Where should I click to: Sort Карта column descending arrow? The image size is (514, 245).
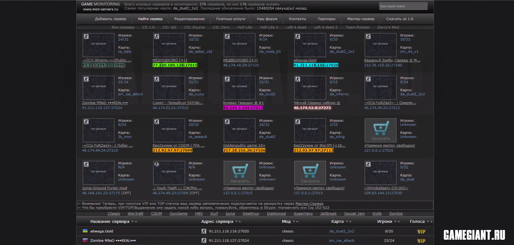coord(347,222)
